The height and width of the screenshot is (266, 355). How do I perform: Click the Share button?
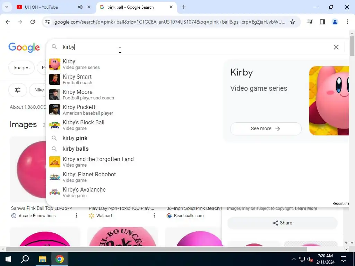tap(282, 223)
